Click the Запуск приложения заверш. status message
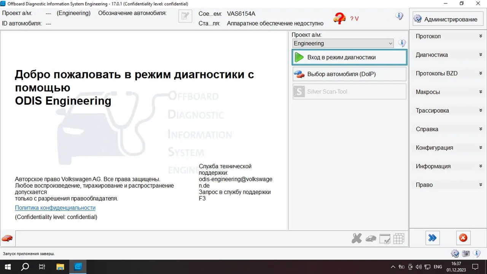This screenshot has height=274, width=487. (x=29, y=253)
